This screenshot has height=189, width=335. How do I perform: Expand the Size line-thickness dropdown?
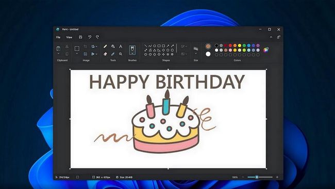196,54
